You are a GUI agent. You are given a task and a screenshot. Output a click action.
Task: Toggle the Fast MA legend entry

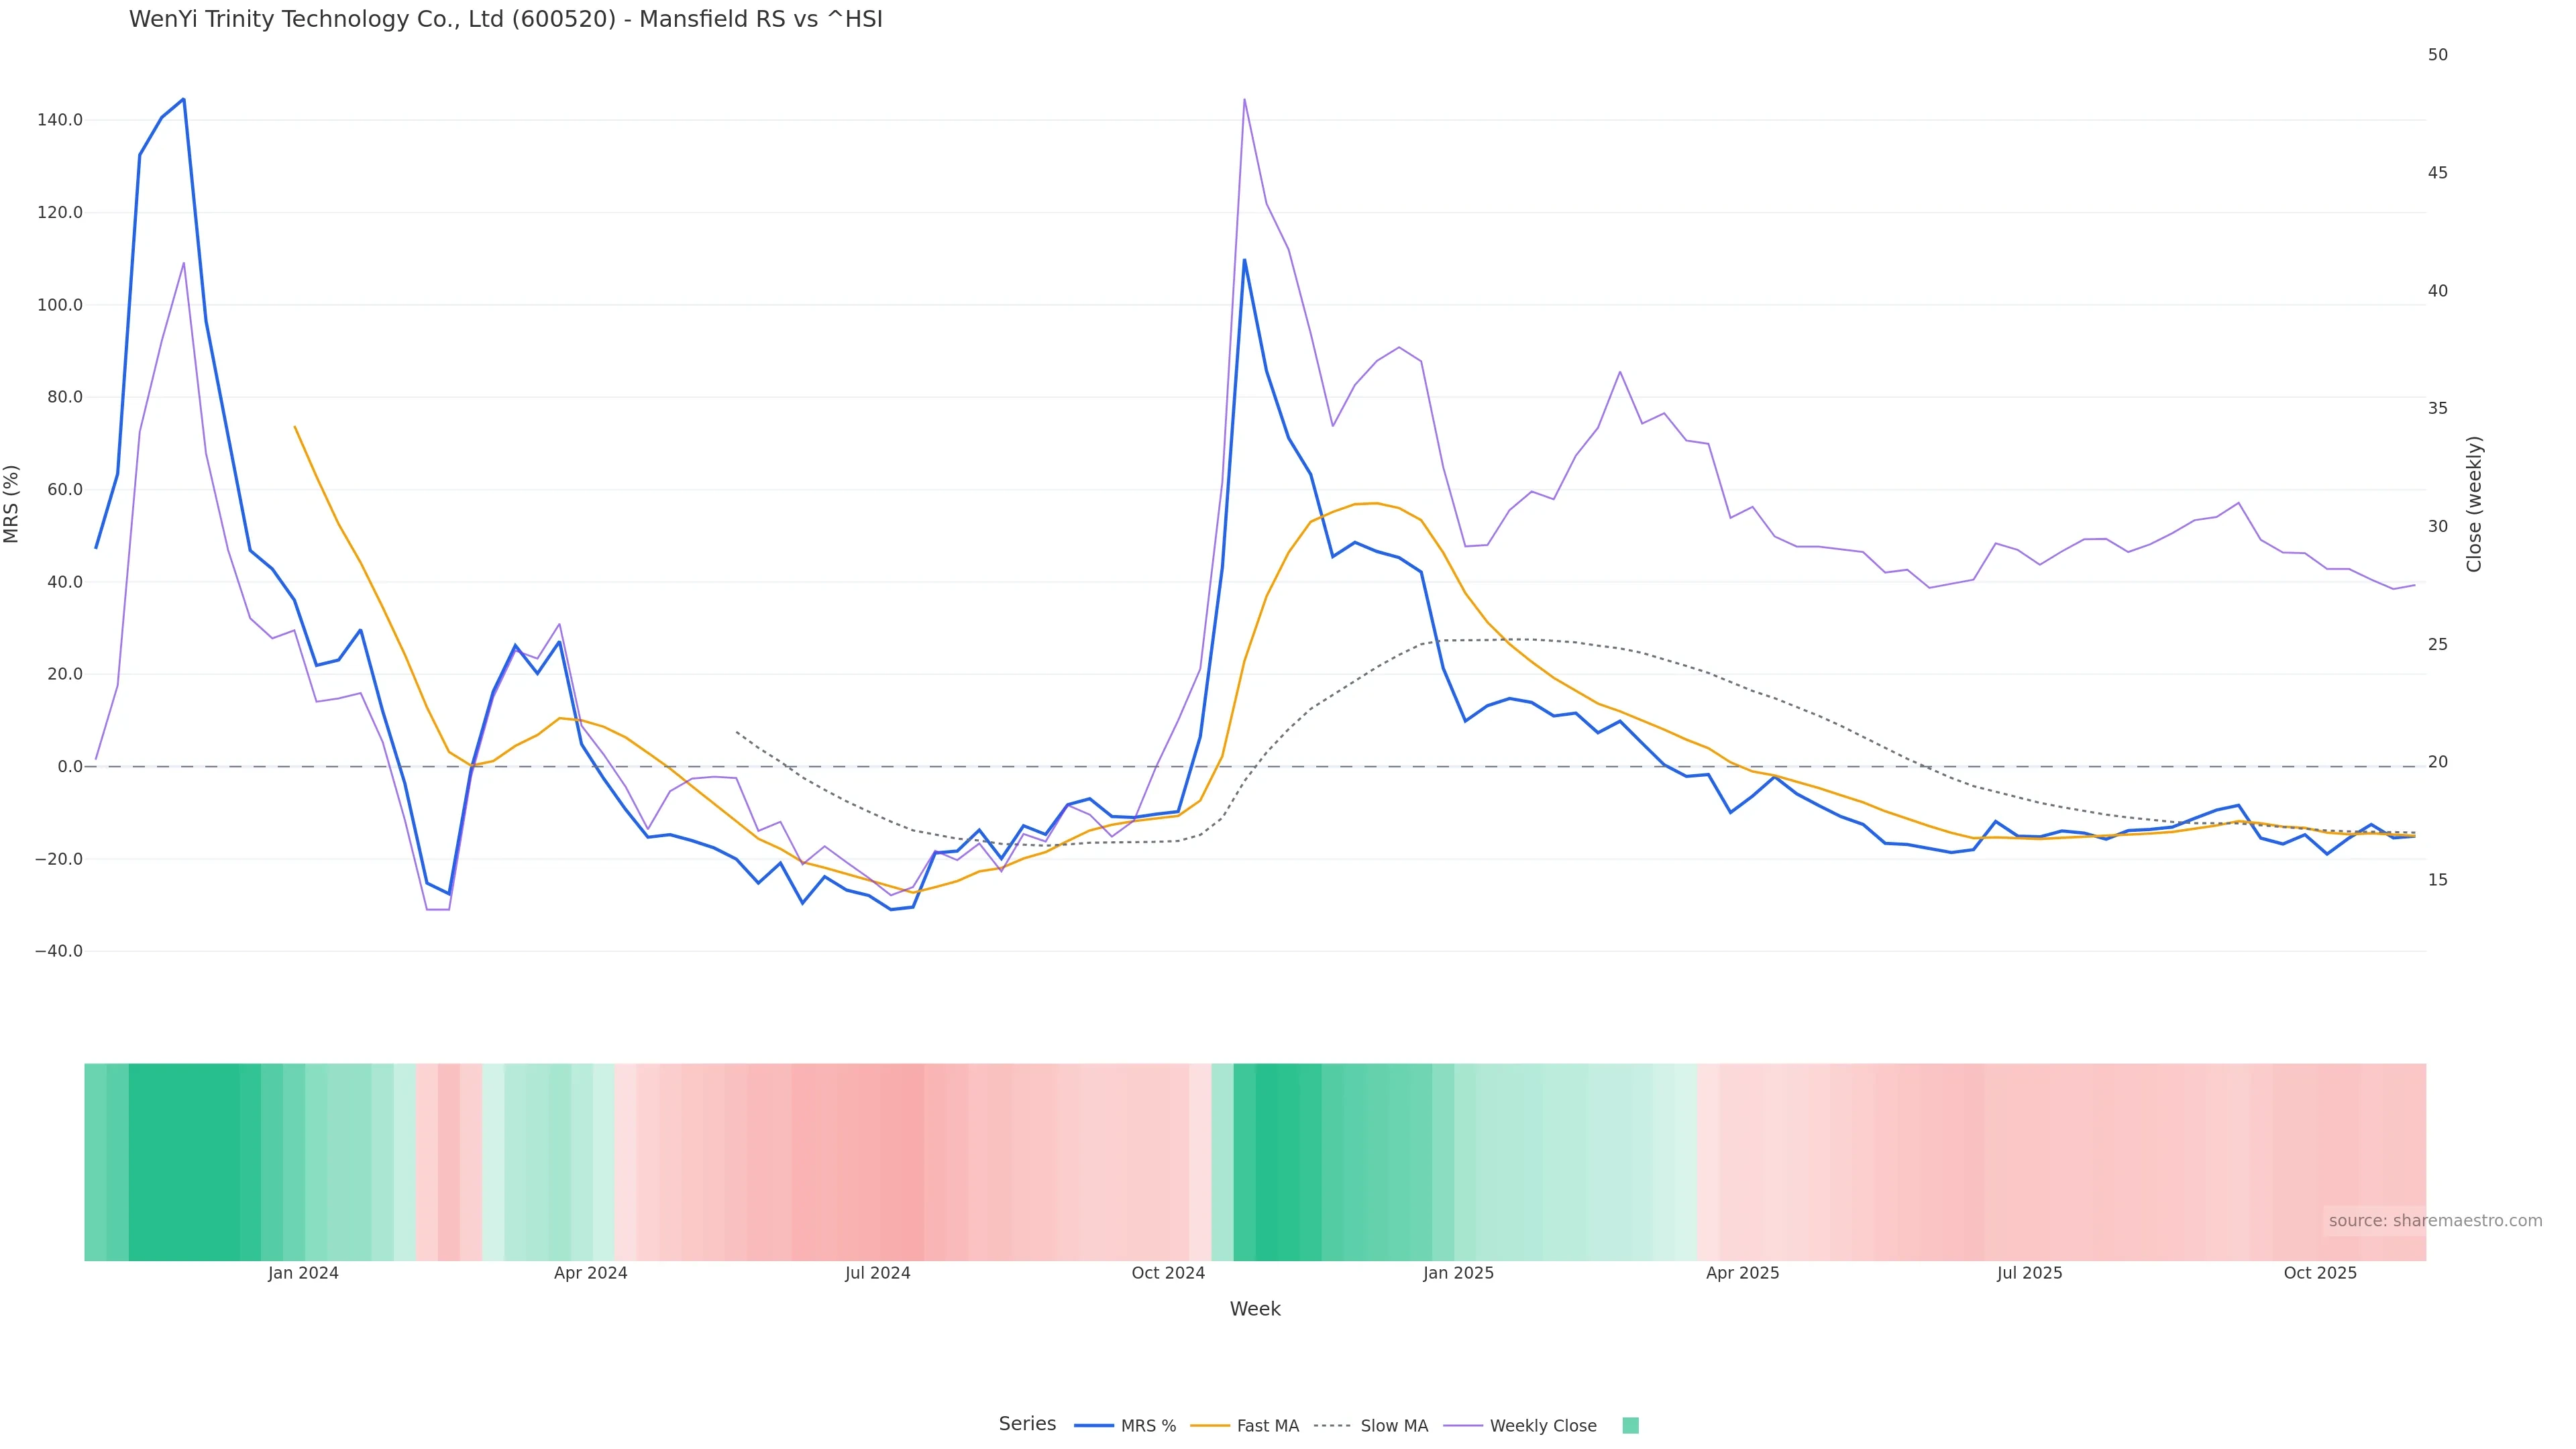(1245, 1426)
